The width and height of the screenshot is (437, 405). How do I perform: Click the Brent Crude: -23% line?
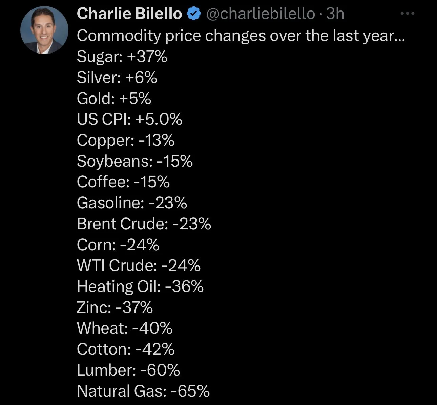tap(144, 224)
